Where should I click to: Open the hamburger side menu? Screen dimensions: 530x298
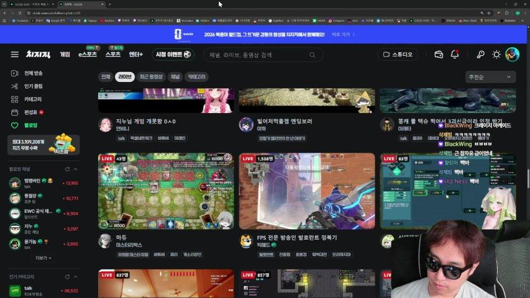point(14,55)
